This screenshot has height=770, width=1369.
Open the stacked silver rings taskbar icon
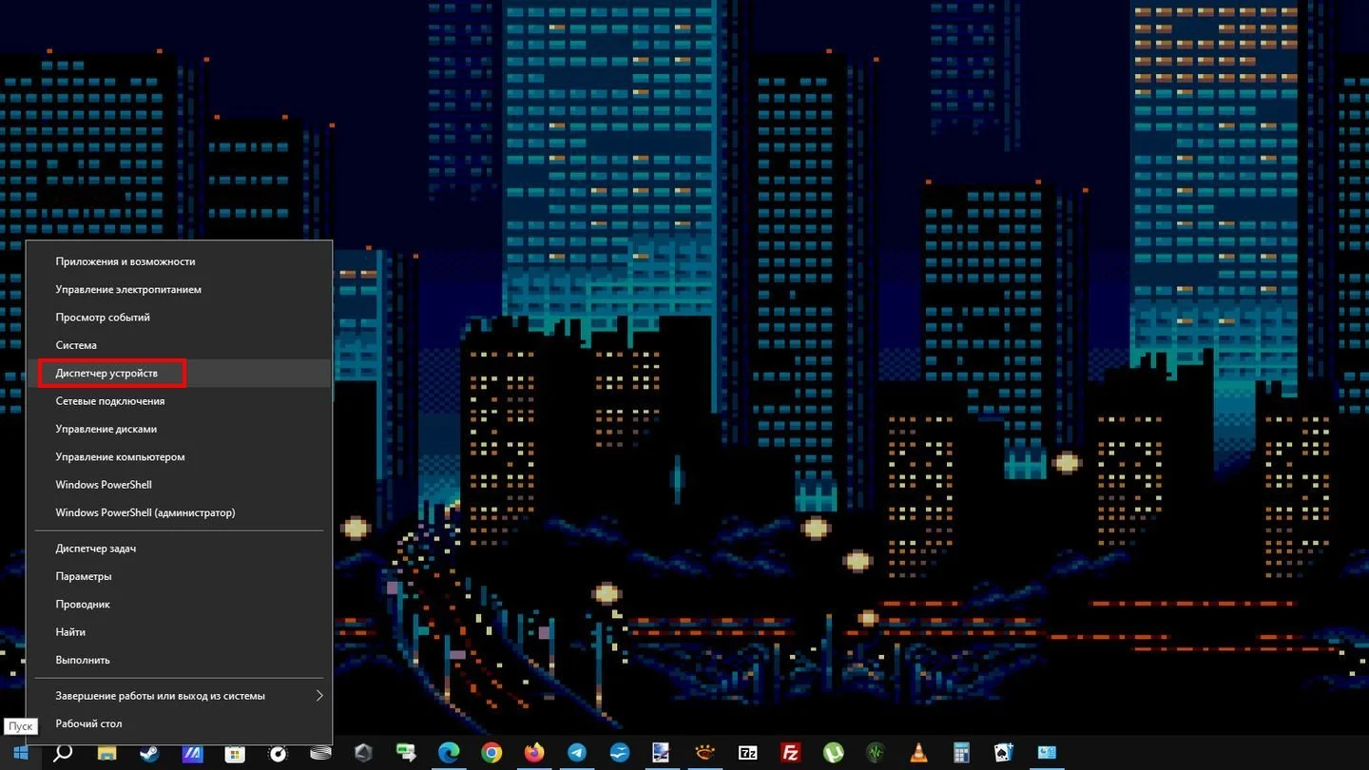320,753
